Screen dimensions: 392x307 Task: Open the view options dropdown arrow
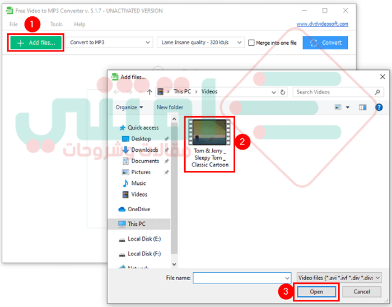[348, 107]
